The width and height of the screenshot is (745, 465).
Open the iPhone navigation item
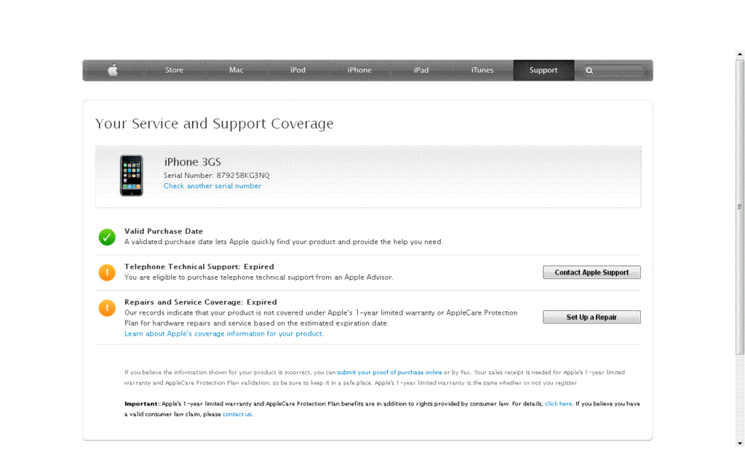tap(359, 70)
